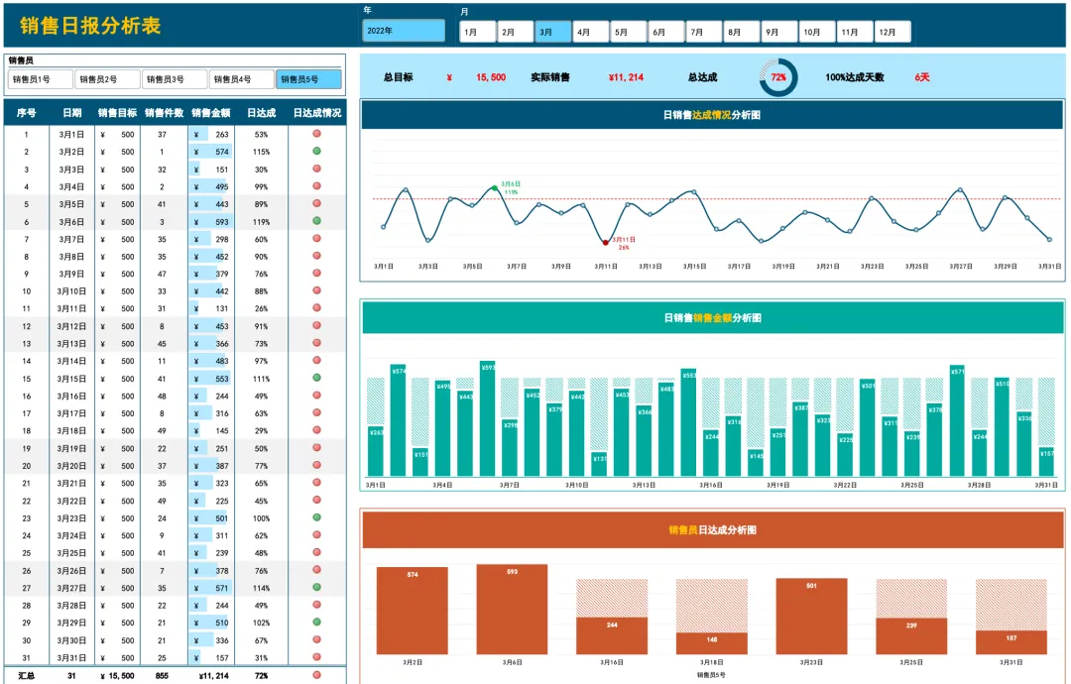This screenshot has height=684, width=1071.
Task: Click the 销售目标 column header
Action: (x=117, y=113)
